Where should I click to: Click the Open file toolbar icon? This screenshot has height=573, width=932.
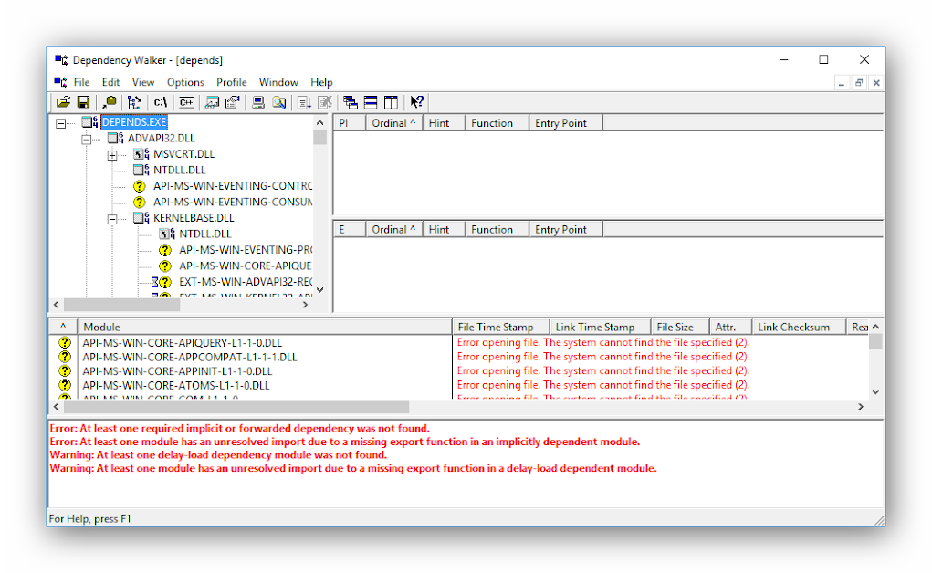[x=63, y=102]
